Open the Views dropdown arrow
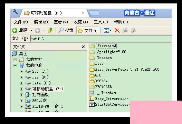 point(111,31)
